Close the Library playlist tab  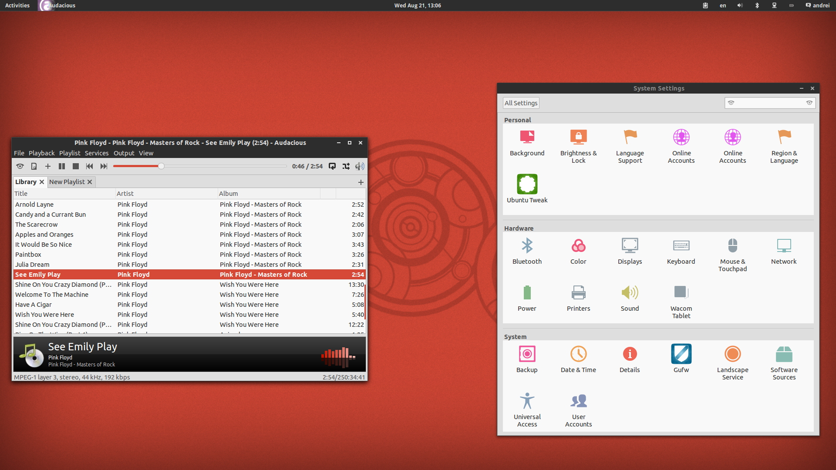point(42,182)
